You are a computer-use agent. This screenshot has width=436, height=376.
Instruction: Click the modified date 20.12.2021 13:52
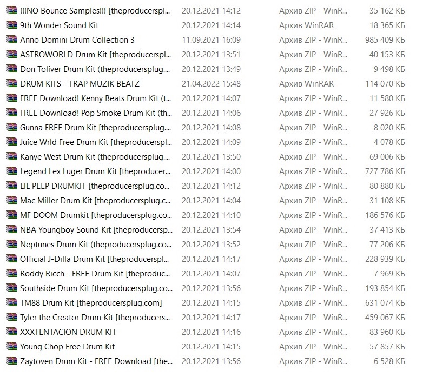coord(212,244)
